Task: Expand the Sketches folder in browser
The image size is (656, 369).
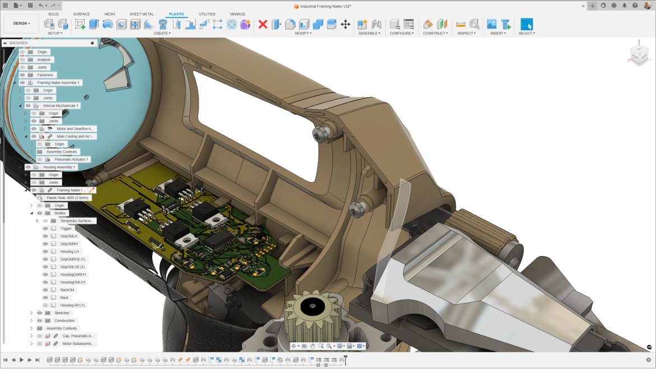Action: pos(32,313)
